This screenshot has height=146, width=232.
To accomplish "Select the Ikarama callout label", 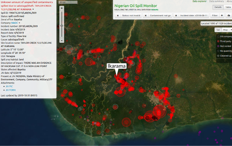I will 116,66.
